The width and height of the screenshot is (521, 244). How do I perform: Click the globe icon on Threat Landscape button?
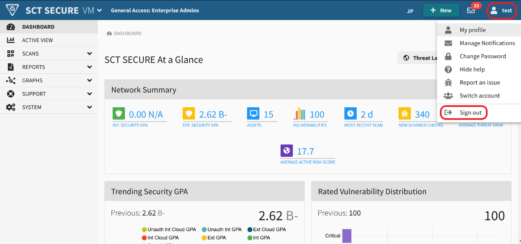[406, 58]
